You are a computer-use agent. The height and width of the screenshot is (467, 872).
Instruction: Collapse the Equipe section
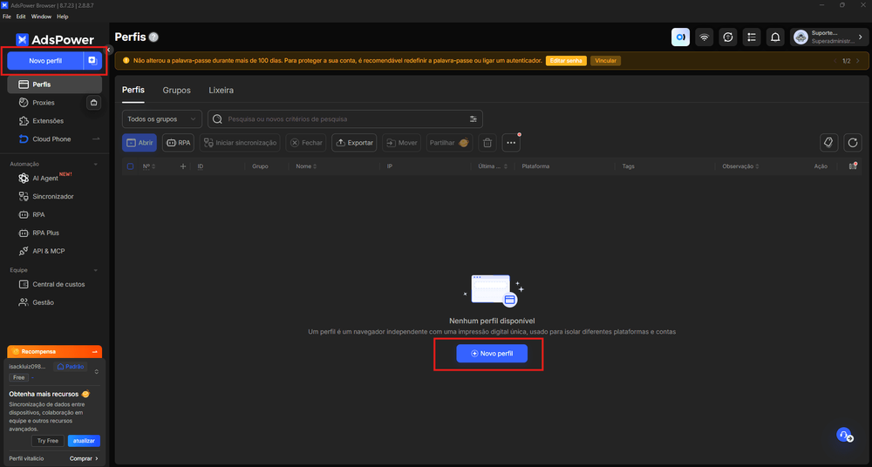pyautogui.click(x=95, y=270)
